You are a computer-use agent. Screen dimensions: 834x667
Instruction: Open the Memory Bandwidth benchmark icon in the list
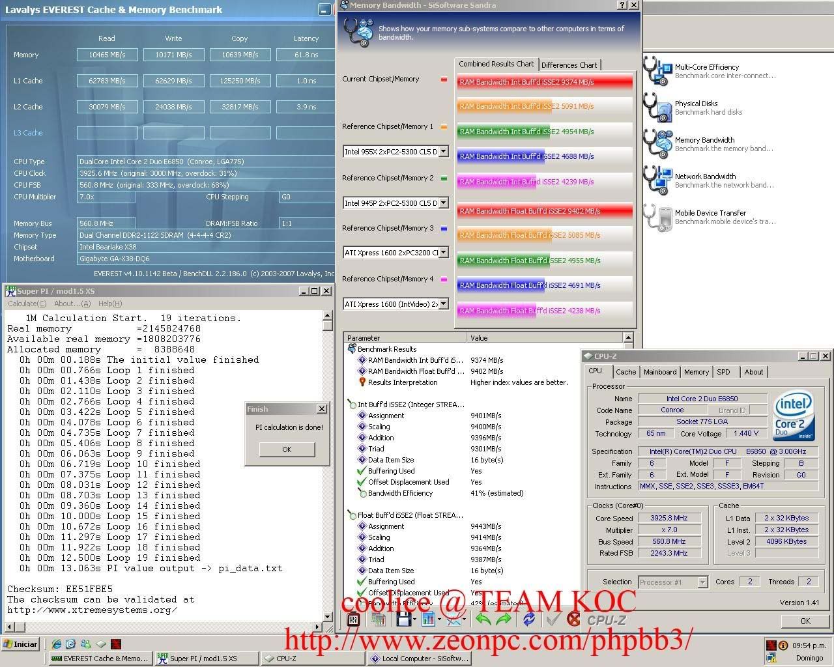point(658,143)
